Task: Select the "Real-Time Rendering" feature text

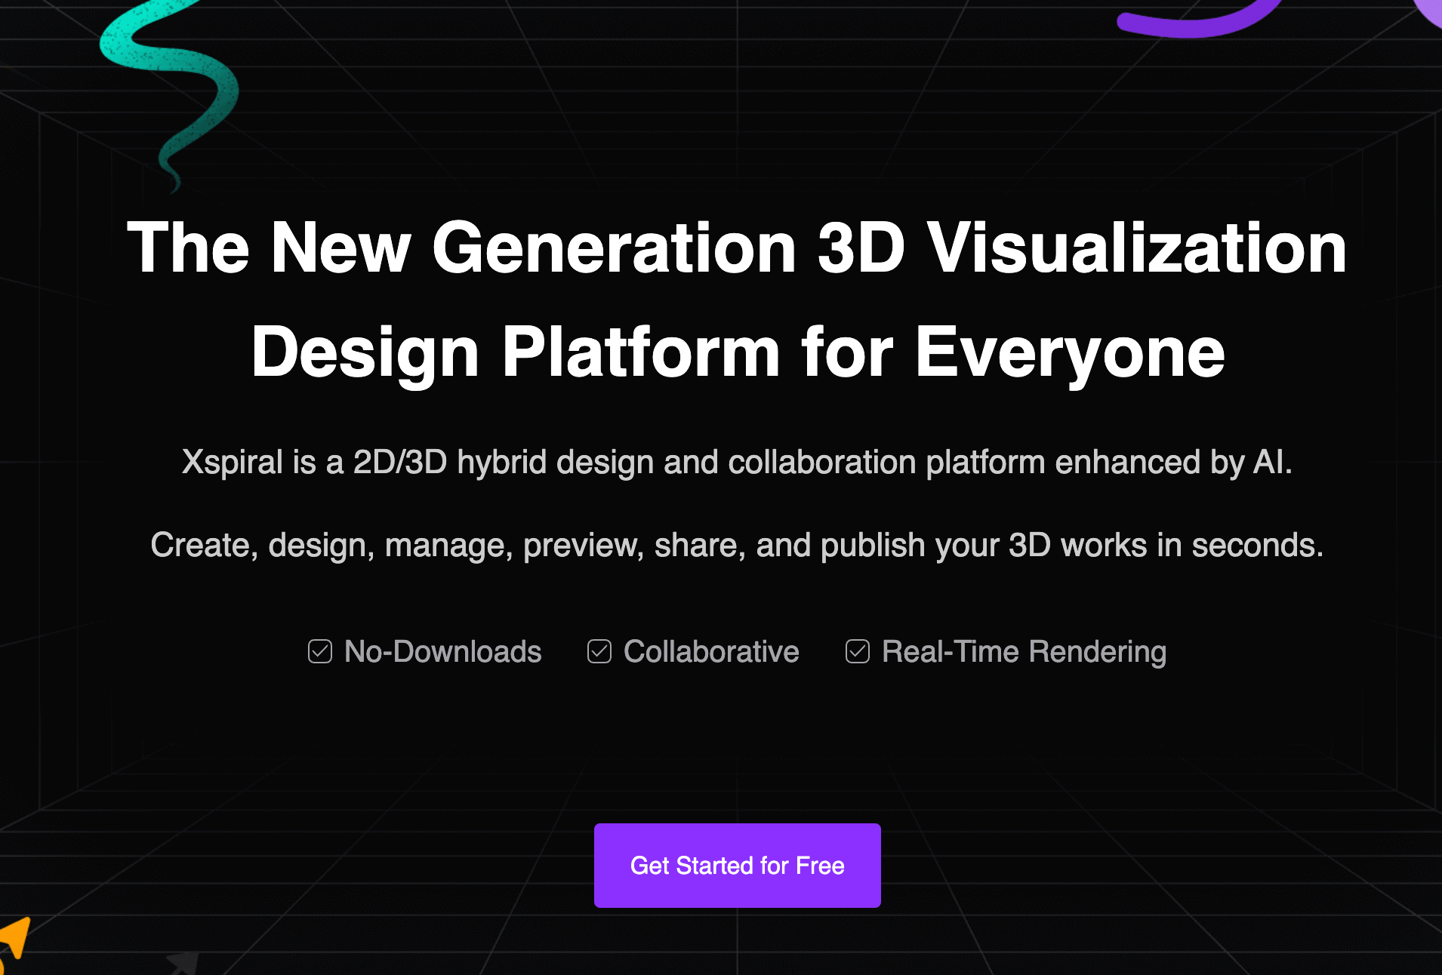Action: coord(1024,652)
